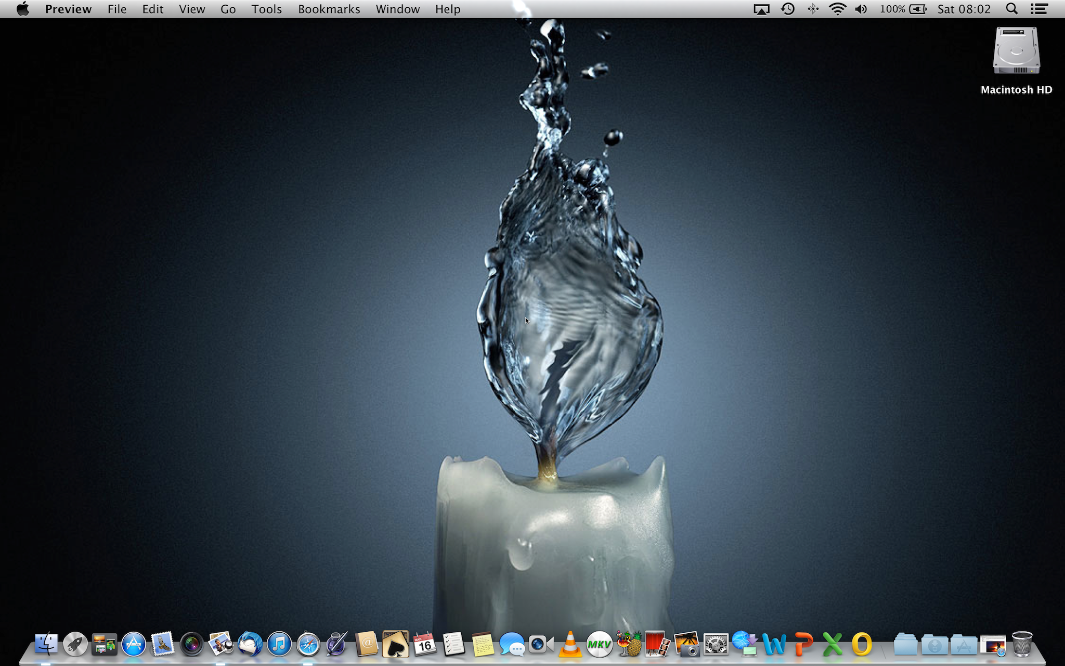Open Photo Booth from the Dock
This screenshot has width=1065, height=666.
point(657,644)
